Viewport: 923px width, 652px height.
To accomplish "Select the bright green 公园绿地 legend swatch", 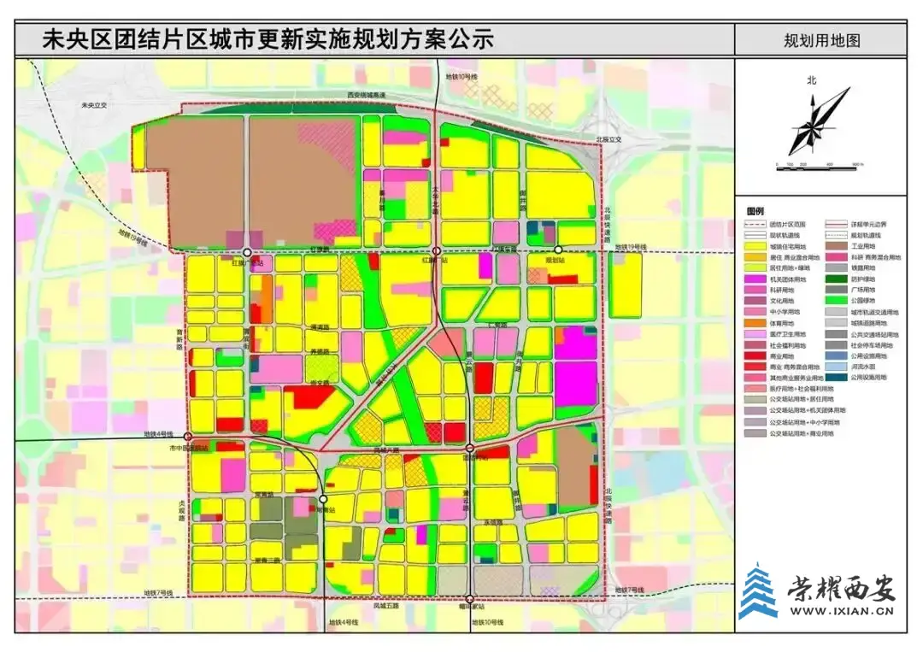I will 837,300.
